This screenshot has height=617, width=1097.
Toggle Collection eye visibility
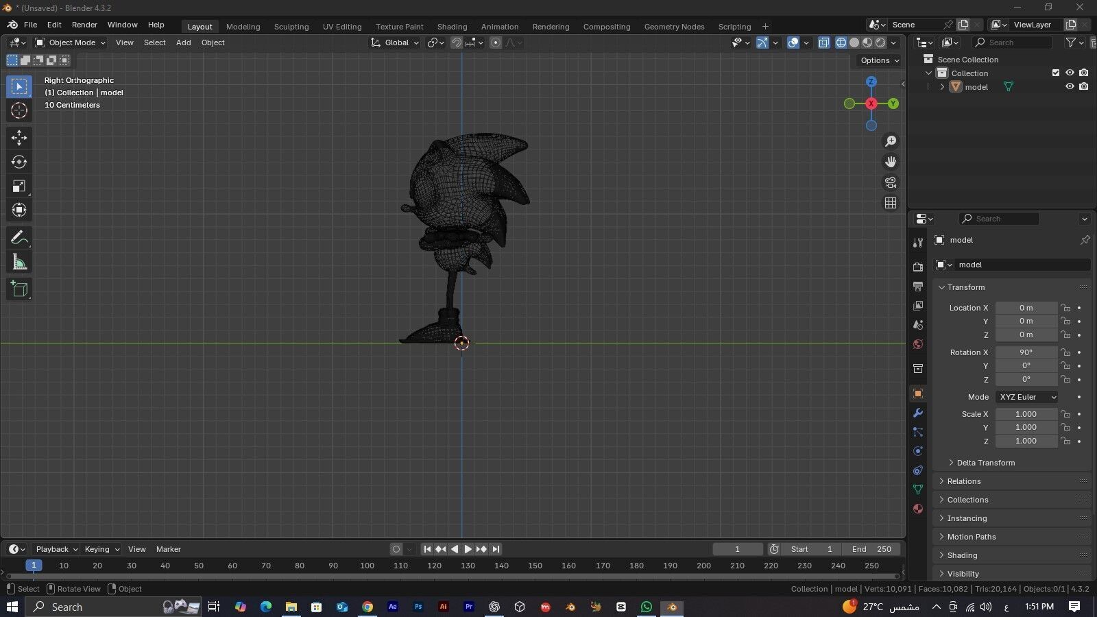click(1070, 73)
